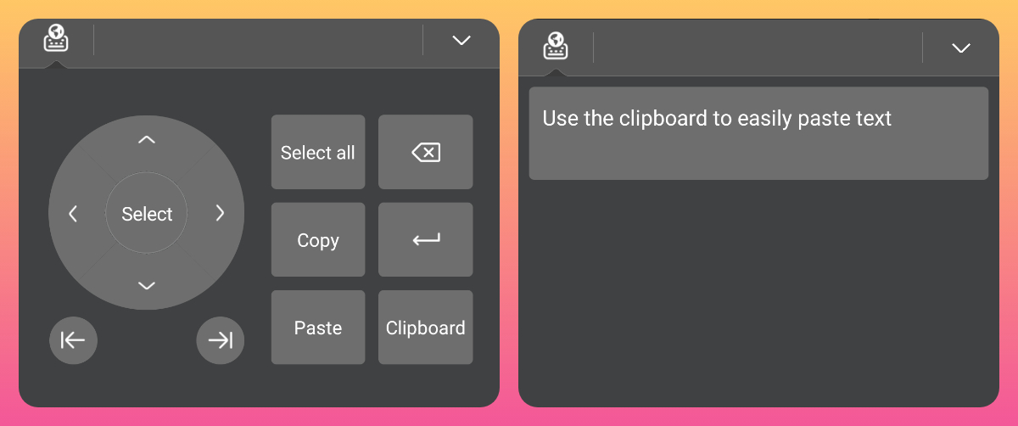Tap the enter return key icon
1018x426 pixels.
(x=426, y=240)
